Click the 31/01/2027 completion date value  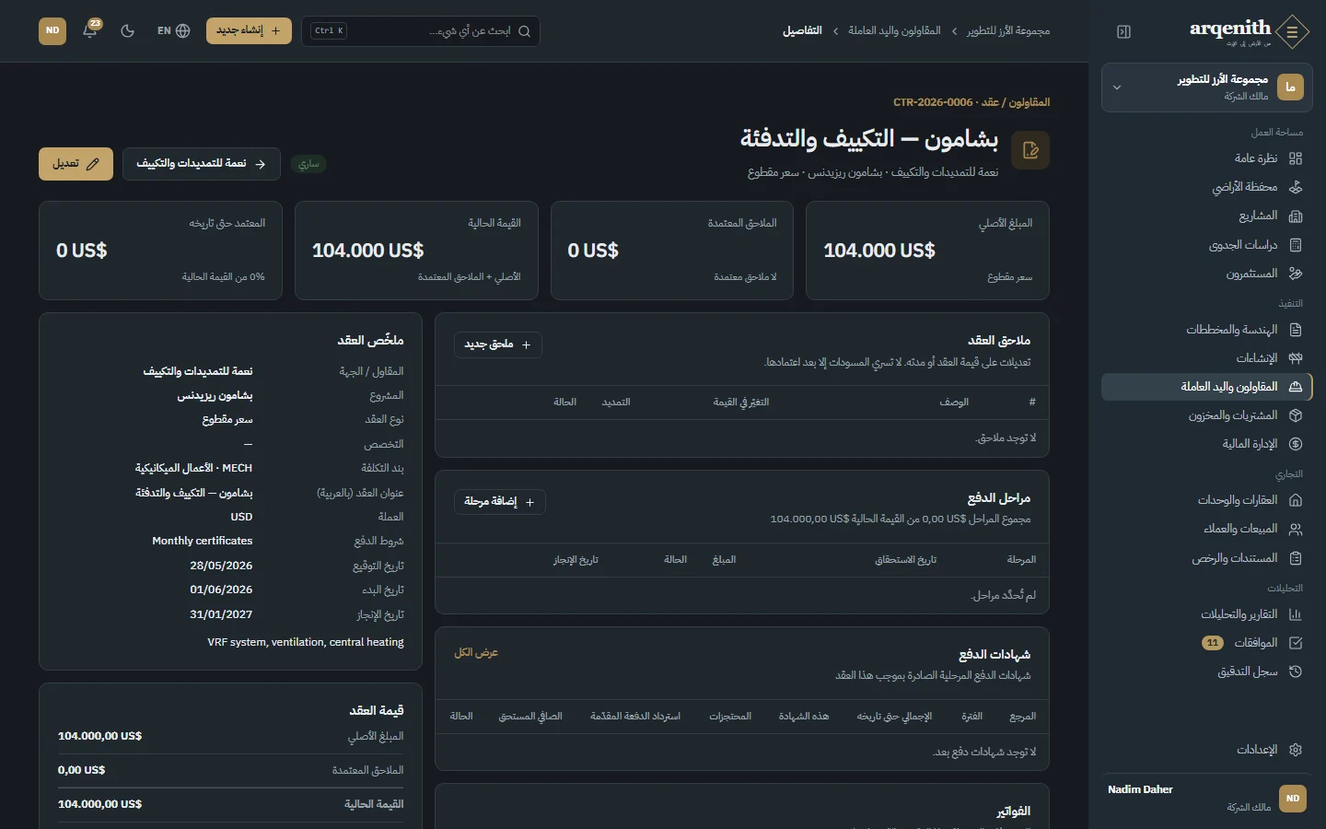point(221,614)
